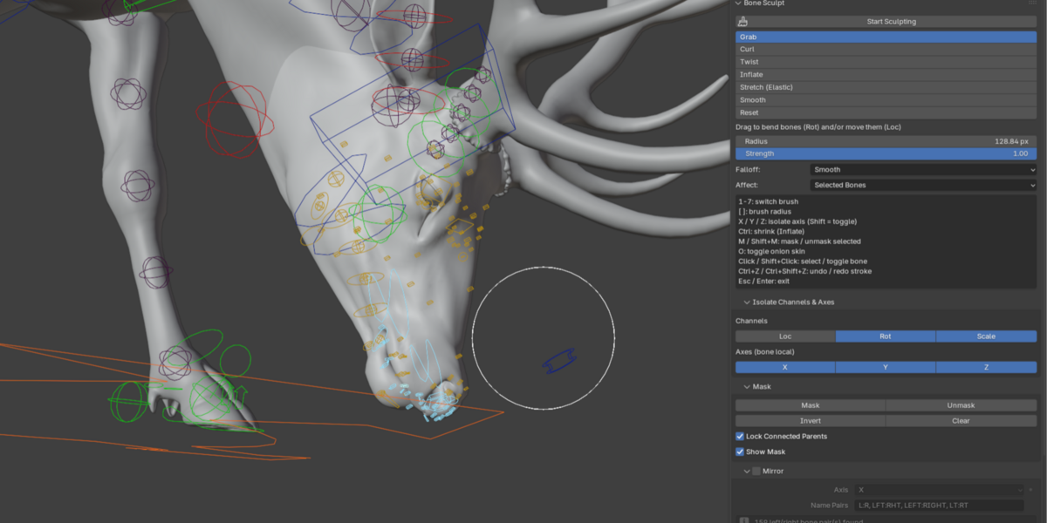Viewport: 1047px width, 523px height.
Task: Enable the Mirror checkbox
Action: click(x=756, y=472)
